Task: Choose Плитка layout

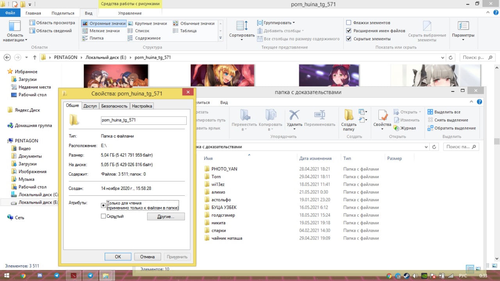Action: (x=93, y=38)
